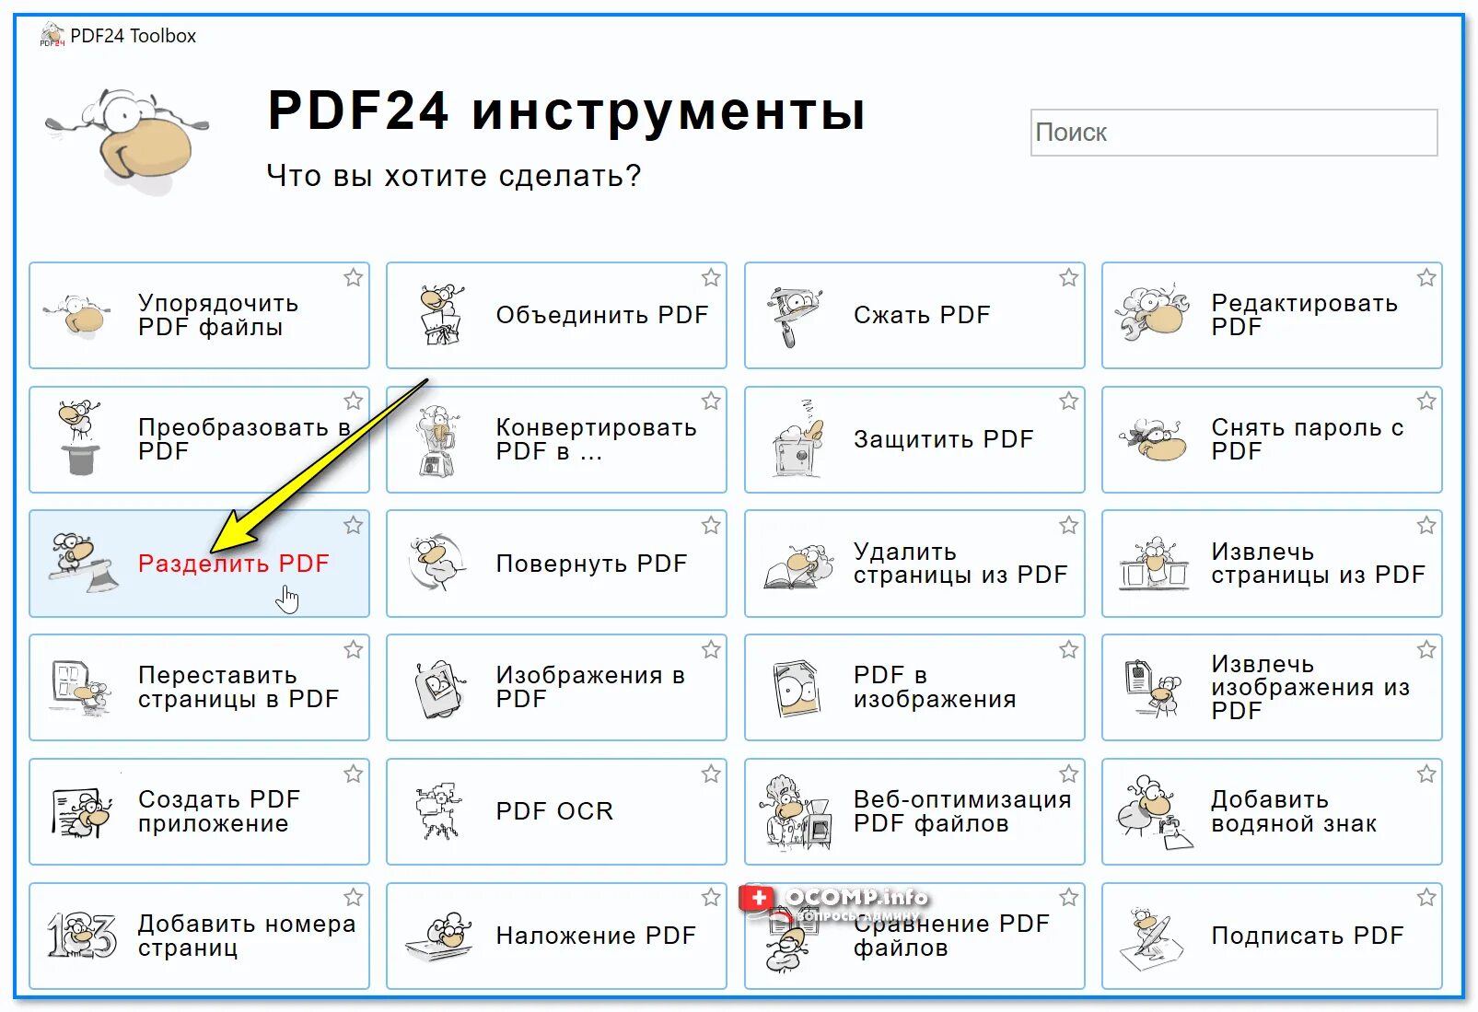Click the text Веб-оптимизация PDF файлов
The image size is (1478, 1012).
(962, 811)
